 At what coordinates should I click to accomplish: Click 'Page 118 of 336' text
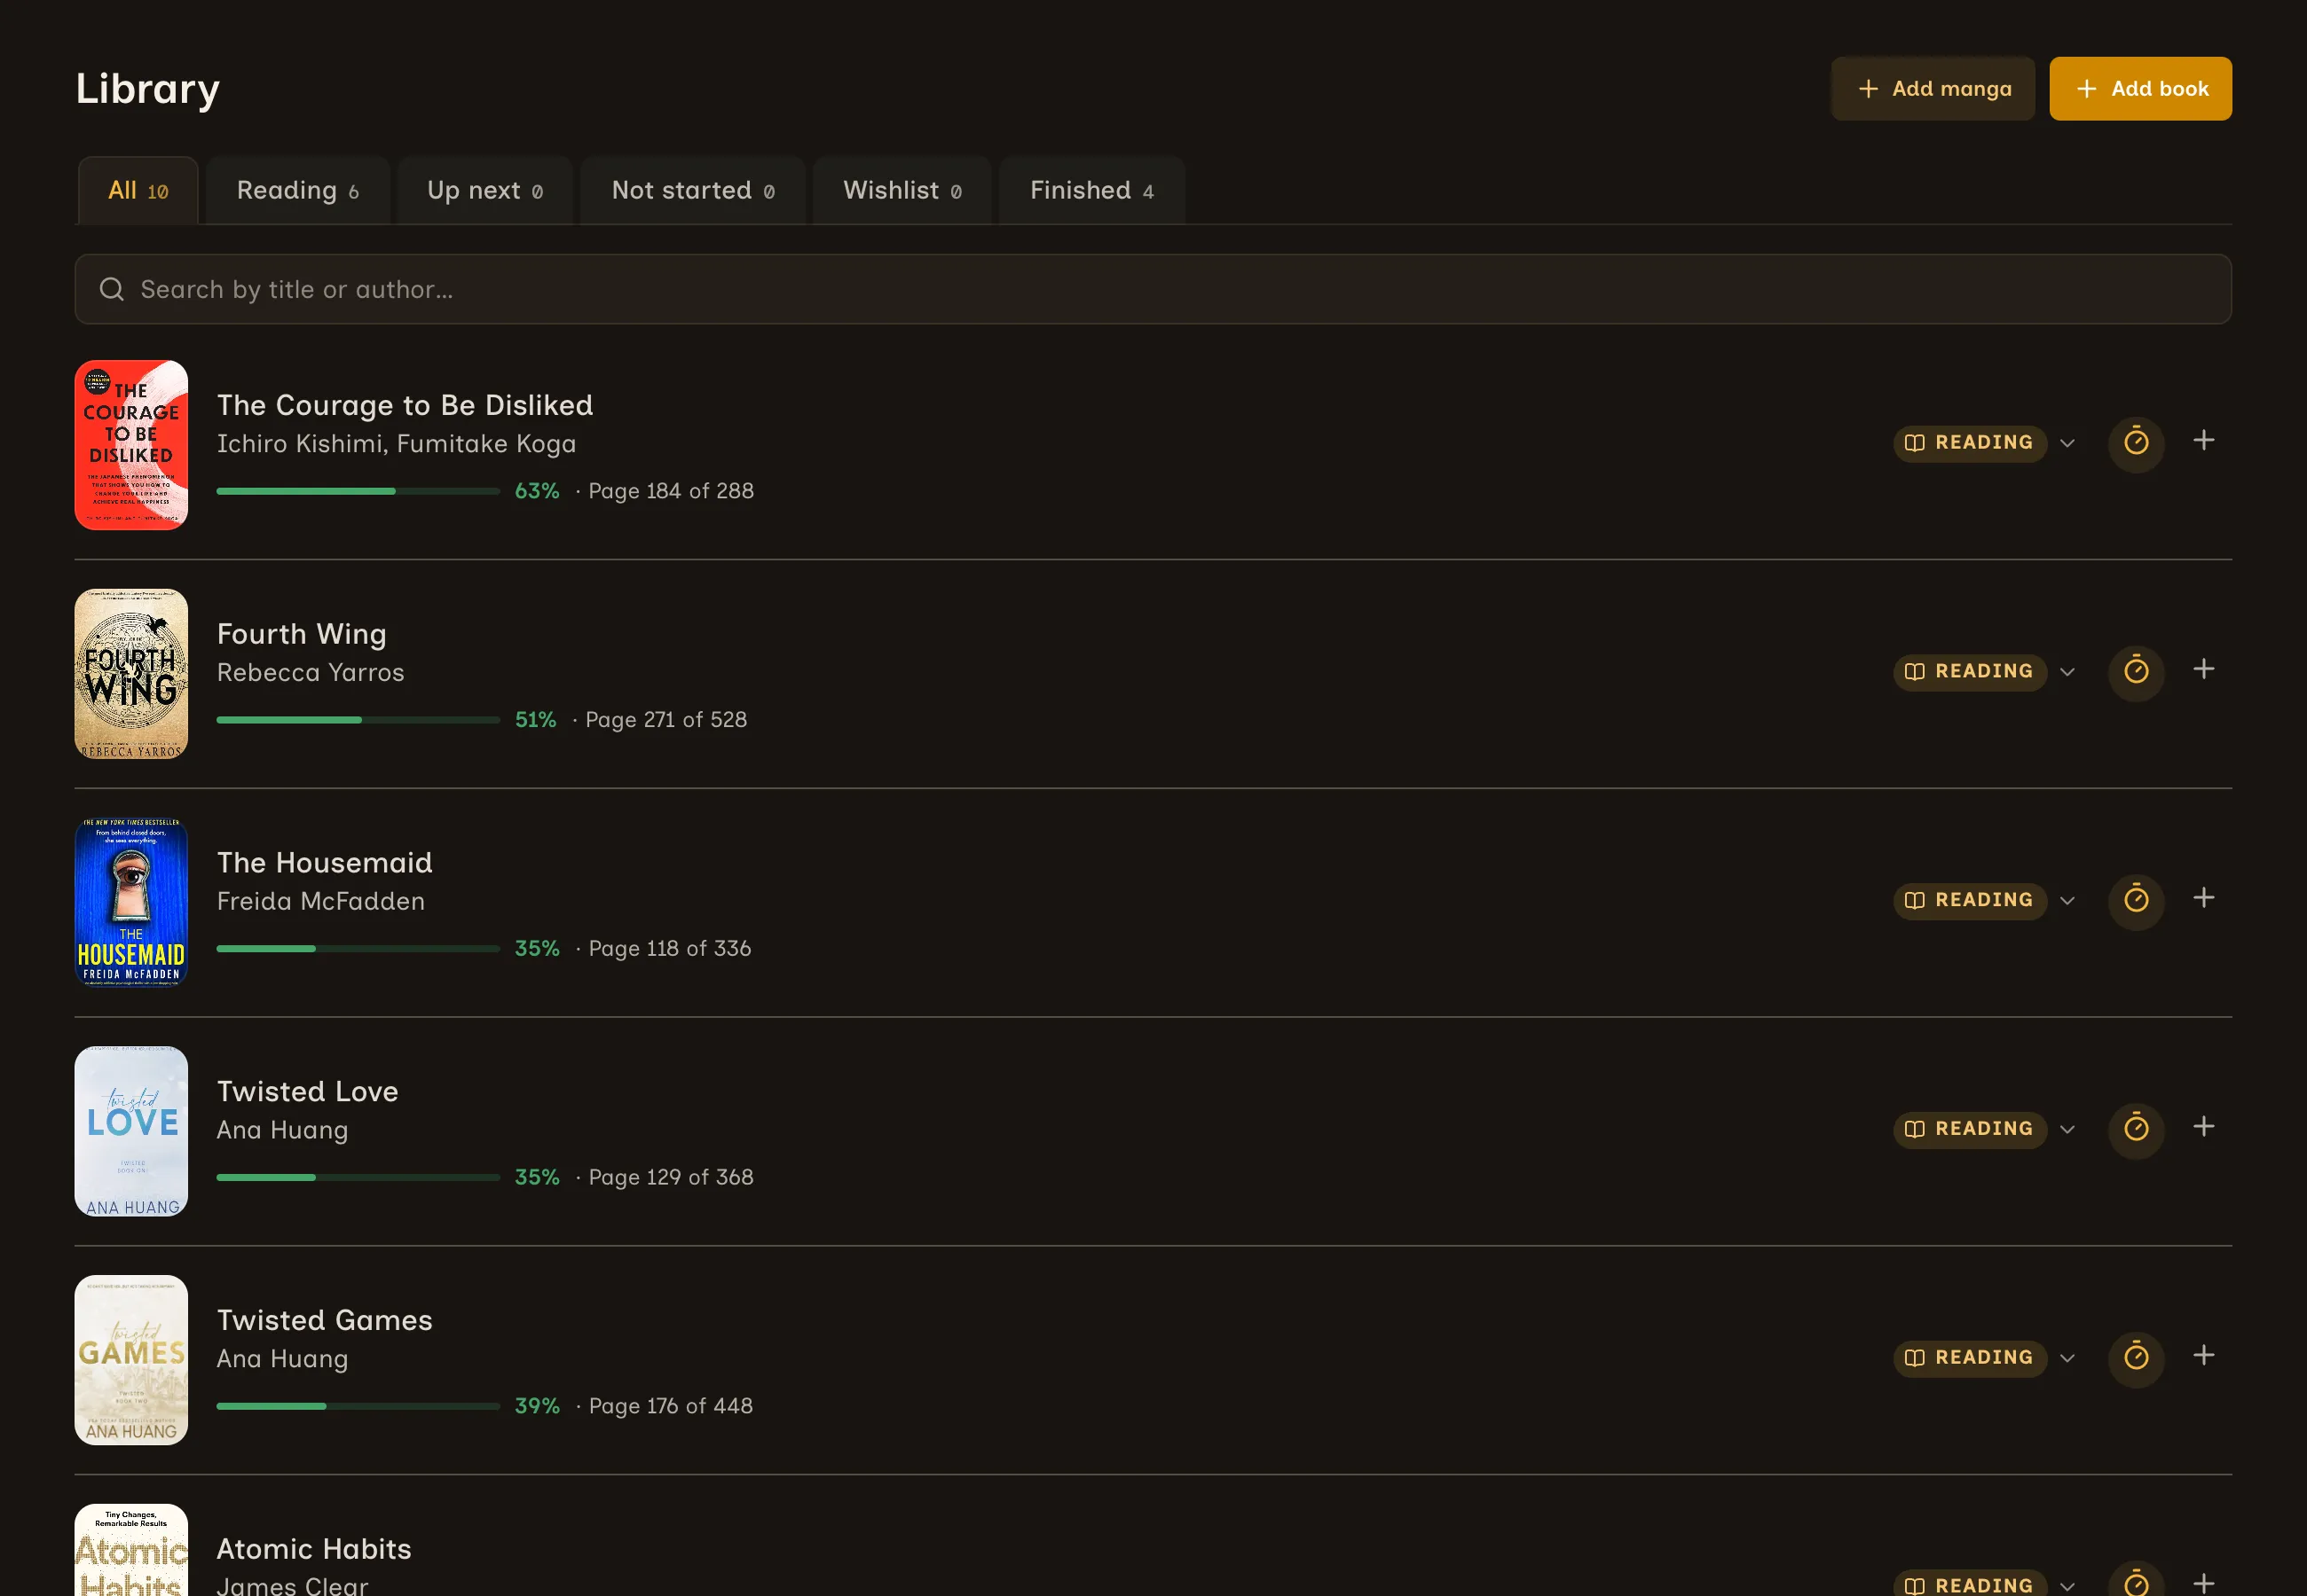pos(669,948)
